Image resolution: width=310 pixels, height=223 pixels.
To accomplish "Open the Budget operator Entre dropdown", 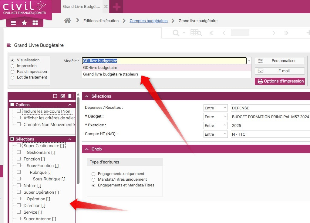I will [215, 117].
